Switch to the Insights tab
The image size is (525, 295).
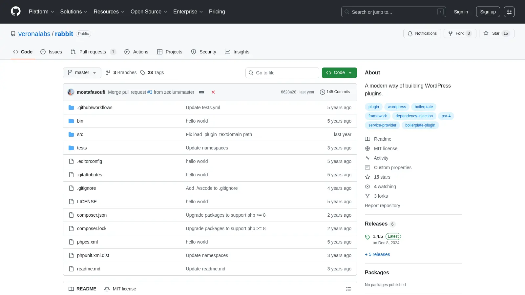[237, 52]
